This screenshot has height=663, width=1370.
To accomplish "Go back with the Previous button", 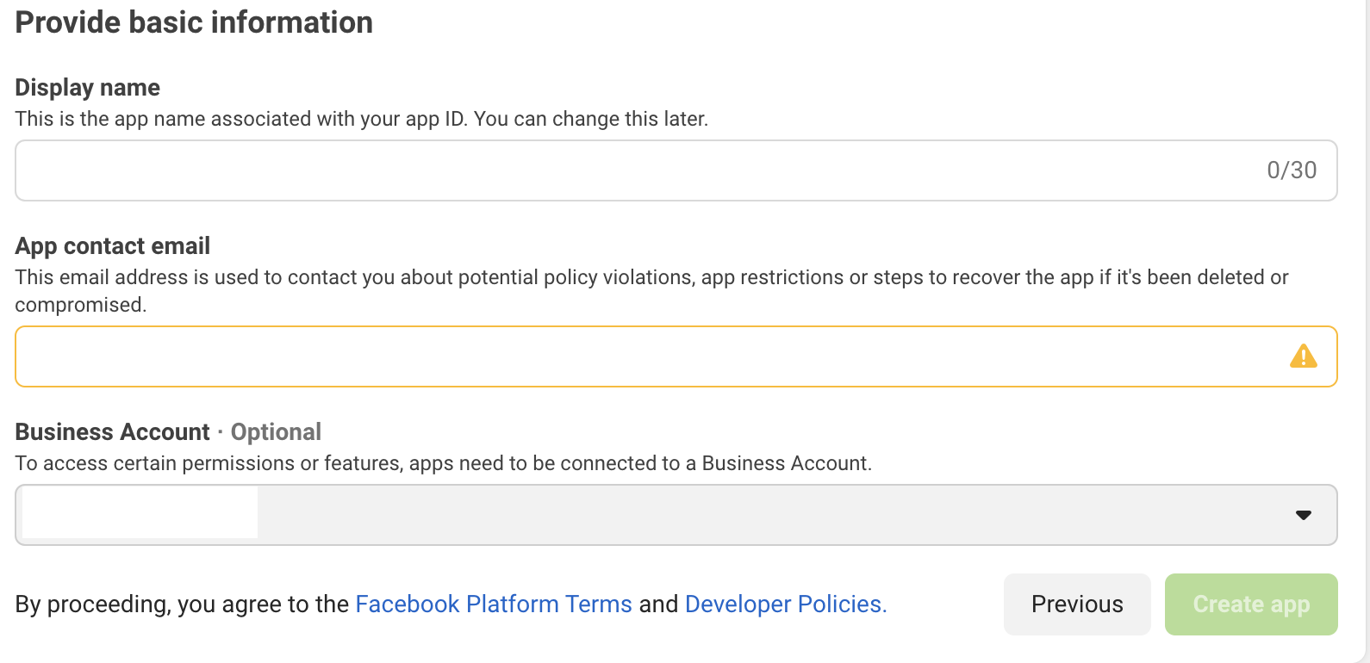I will [x=1076, y=604].
